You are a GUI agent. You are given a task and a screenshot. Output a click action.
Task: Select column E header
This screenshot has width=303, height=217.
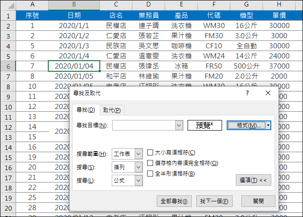[x=181, y=5]
